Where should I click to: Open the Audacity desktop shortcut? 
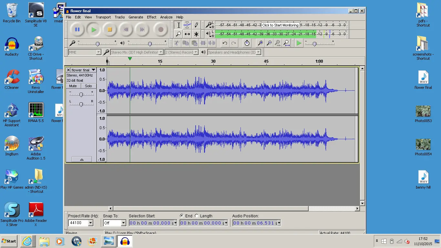click(12, 47)
